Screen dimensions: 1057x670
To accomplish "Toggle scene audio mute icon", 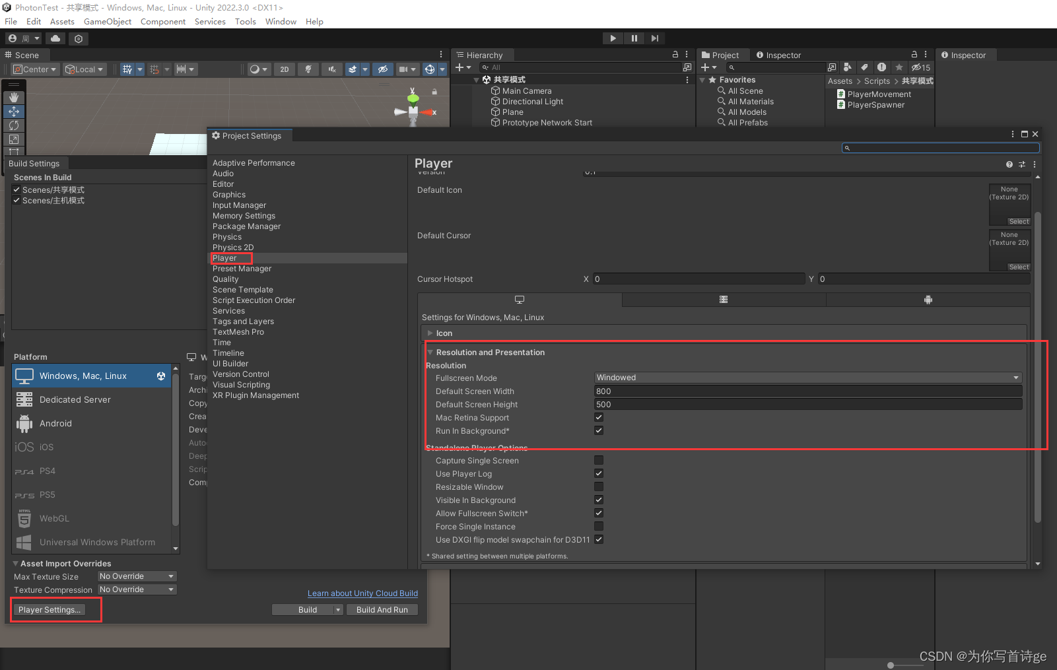I will (332, 69).
